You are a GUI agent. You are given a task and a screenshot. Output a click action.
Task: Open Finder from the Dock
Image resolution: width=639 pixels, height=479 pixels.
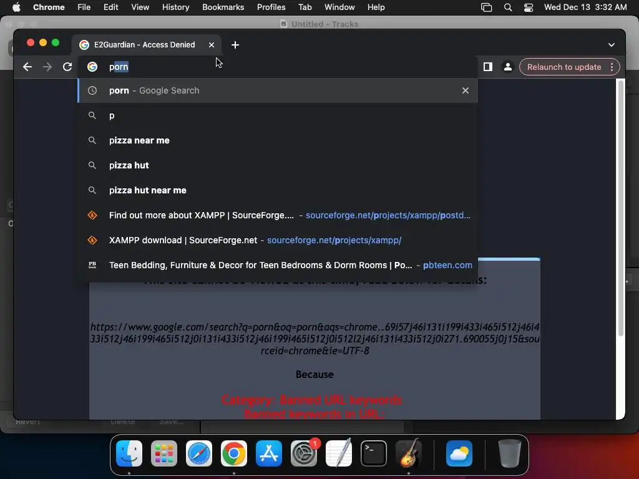click(129, 453)
